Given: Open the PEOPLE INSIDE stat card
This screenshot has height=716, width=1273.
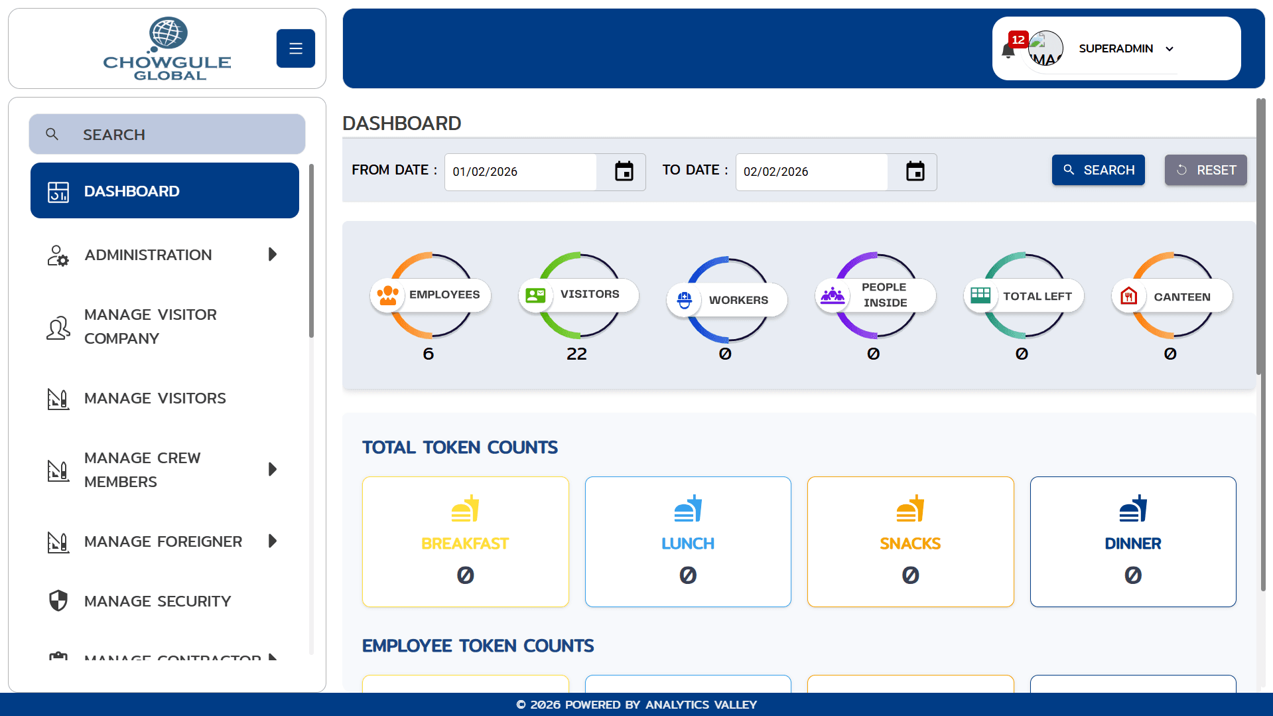Looking at the screenshot, I should (x=876, y=295).
